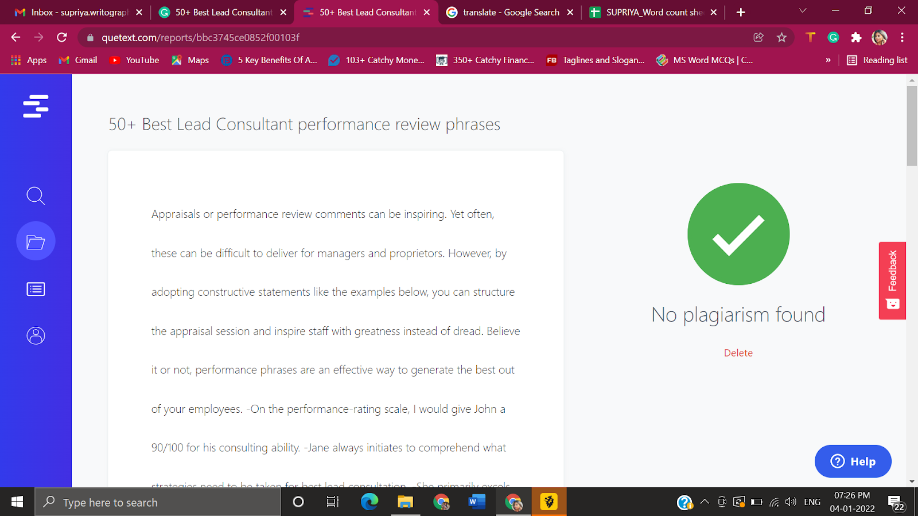Go back to the previous page
The width and height of the screenshot is (918, 516).
pos(15,37)
